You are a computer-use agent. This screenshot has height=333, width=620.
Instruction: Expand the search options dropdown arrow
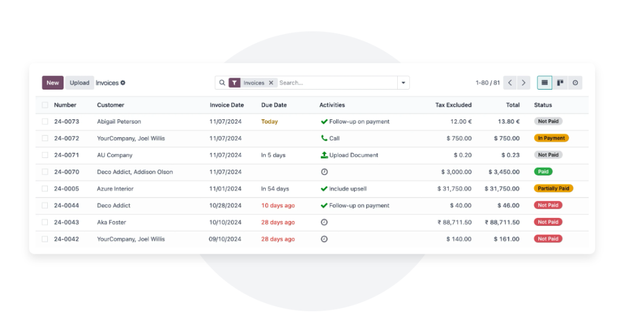pyautogui.click(x=403, y=83)
